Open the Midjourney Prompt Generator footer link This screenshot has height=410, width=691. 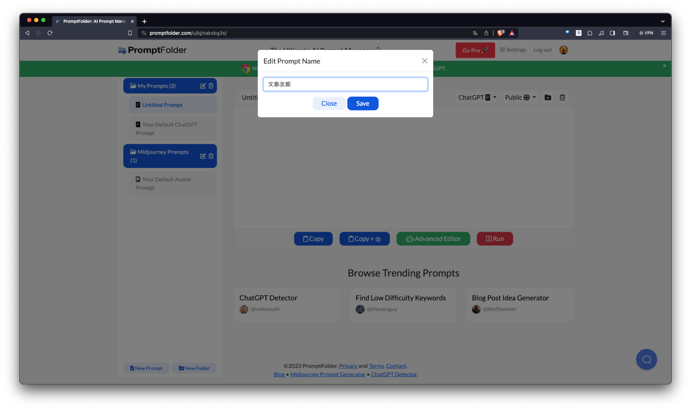click(x=328, y=374)
